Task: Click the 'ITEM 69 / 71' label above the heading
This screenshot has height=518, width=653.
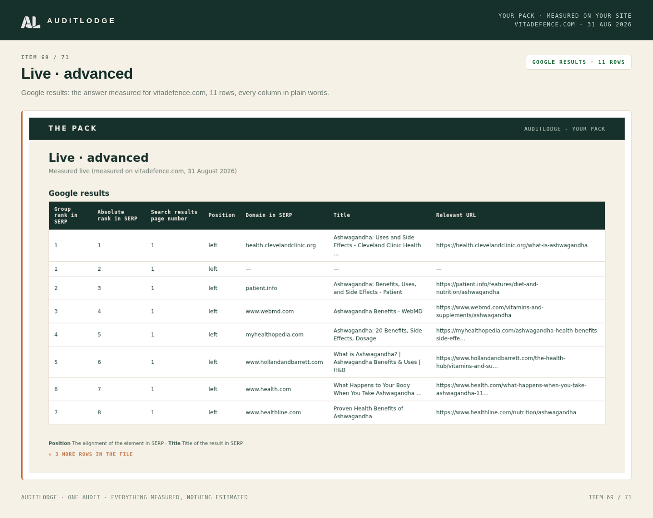Action: pyautogui.click(x=45, y=57)
